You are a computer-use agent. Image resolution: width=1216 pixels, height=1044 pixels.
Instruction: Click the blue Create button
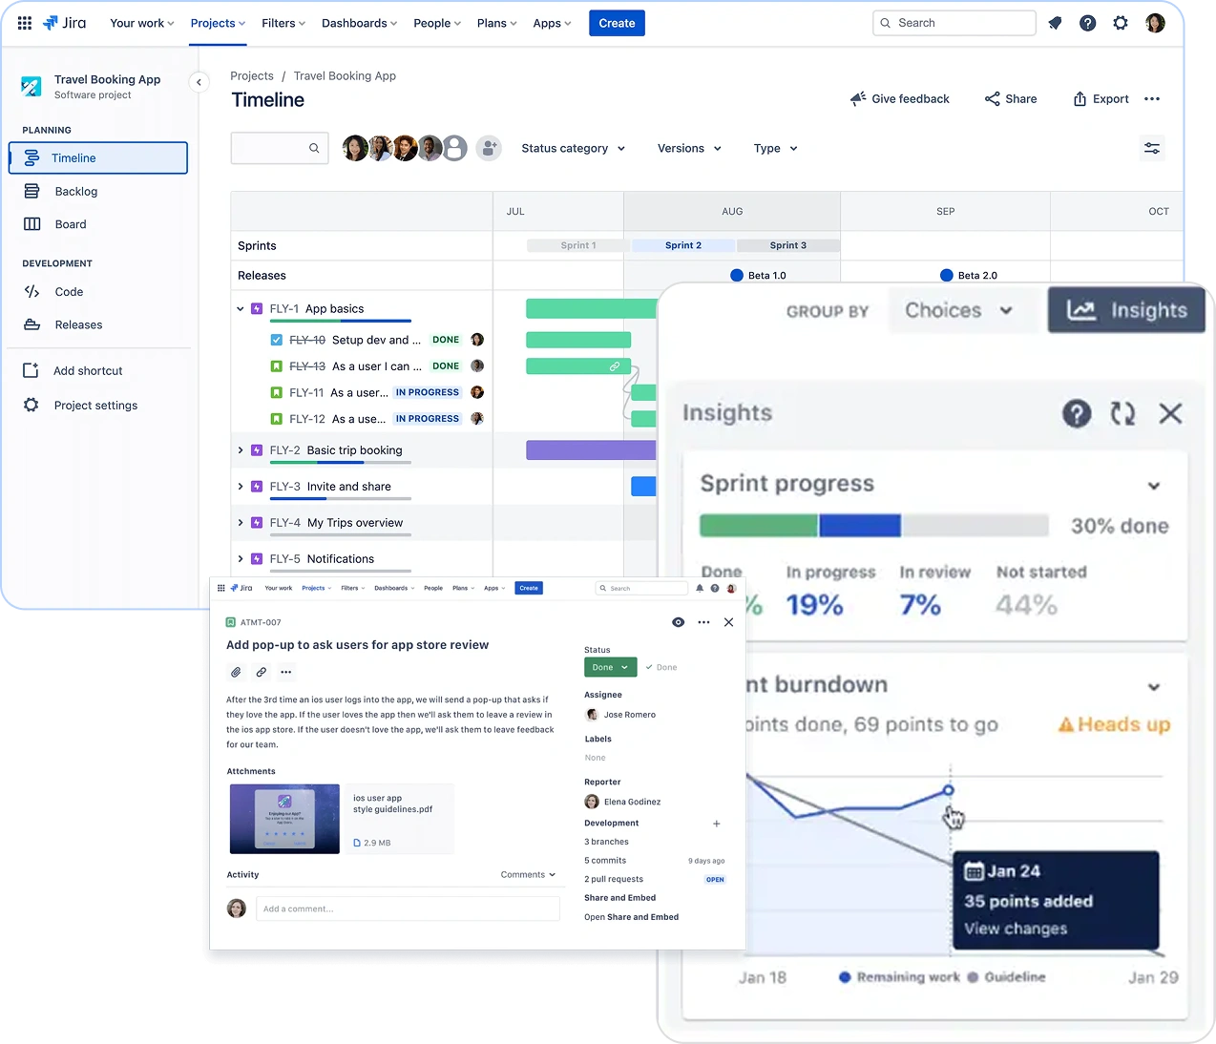click(x=617, y=23)
